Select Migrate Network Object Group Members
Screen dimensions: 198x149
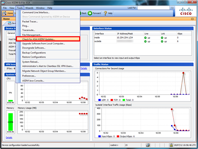(x=44, y=71)
